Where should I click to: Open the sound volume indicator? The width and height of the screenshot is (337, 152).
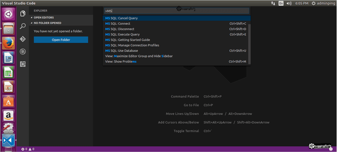tap(289, 3)
